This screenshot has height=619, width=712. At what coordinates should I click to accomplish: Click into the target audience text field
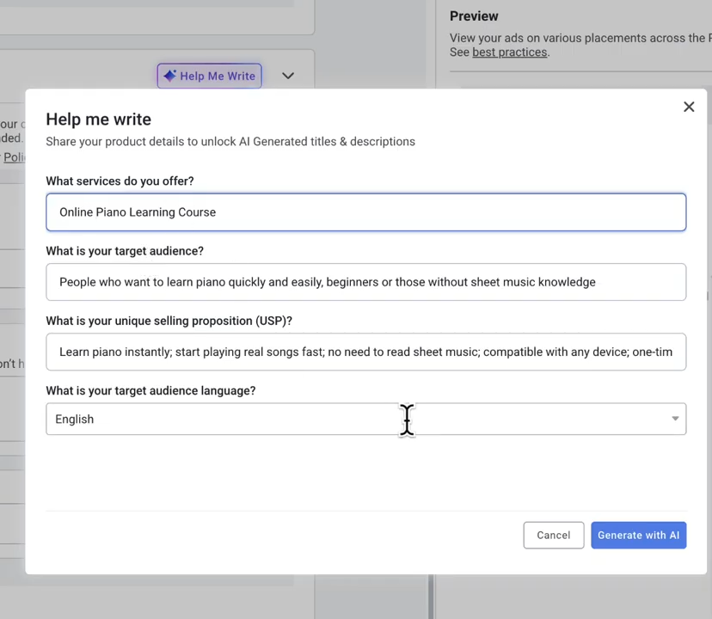point(365,282)
